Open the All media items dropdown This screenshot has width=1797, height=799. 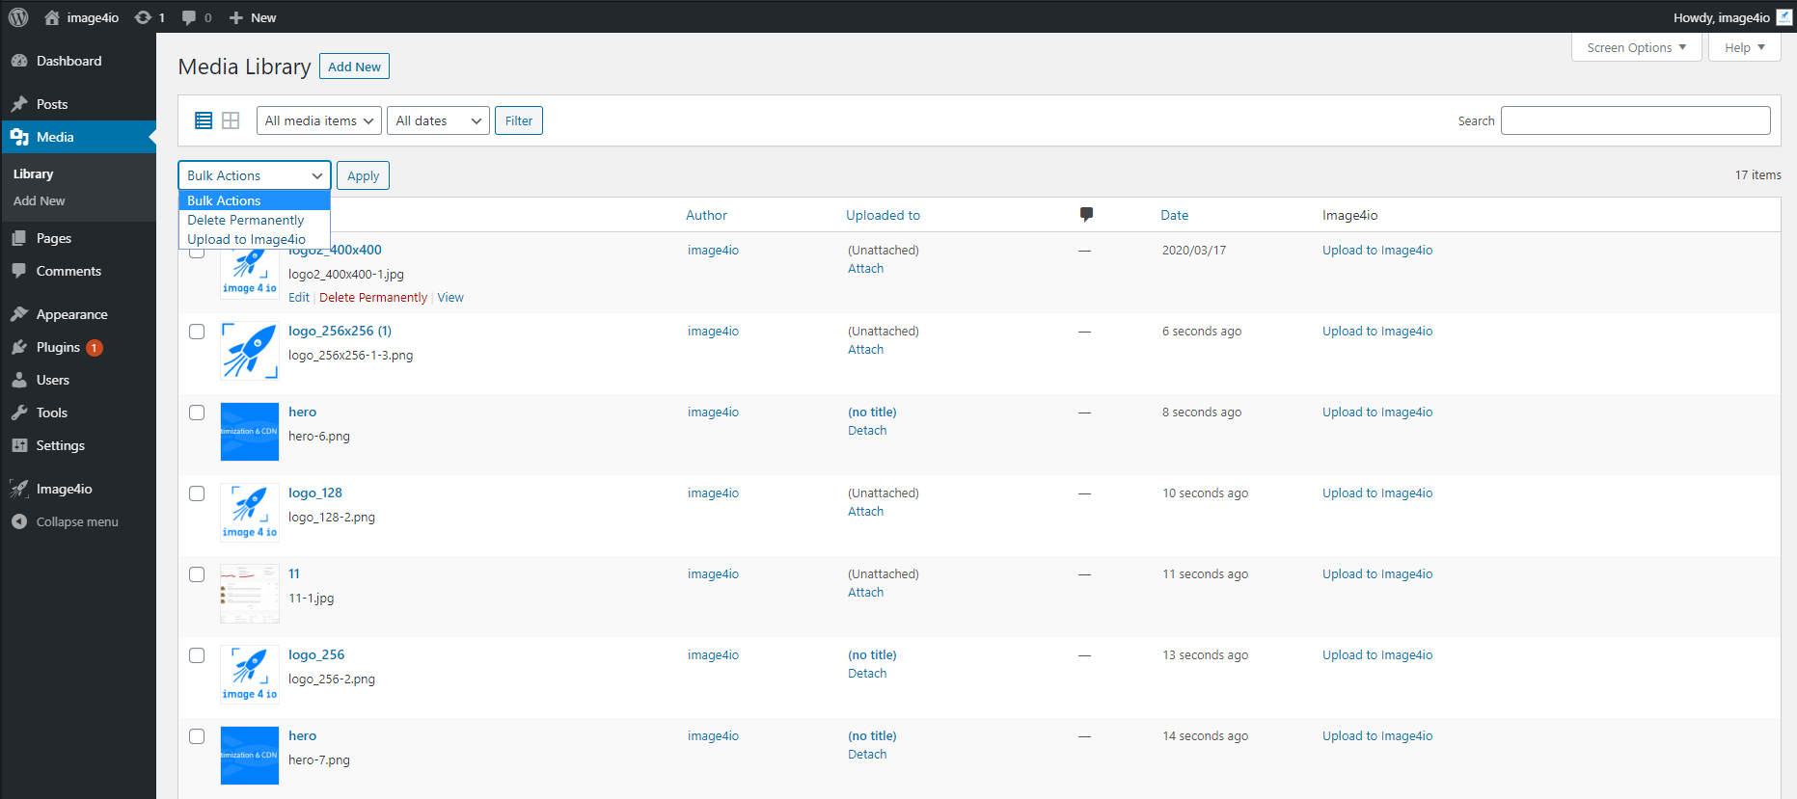click(319, 120)
